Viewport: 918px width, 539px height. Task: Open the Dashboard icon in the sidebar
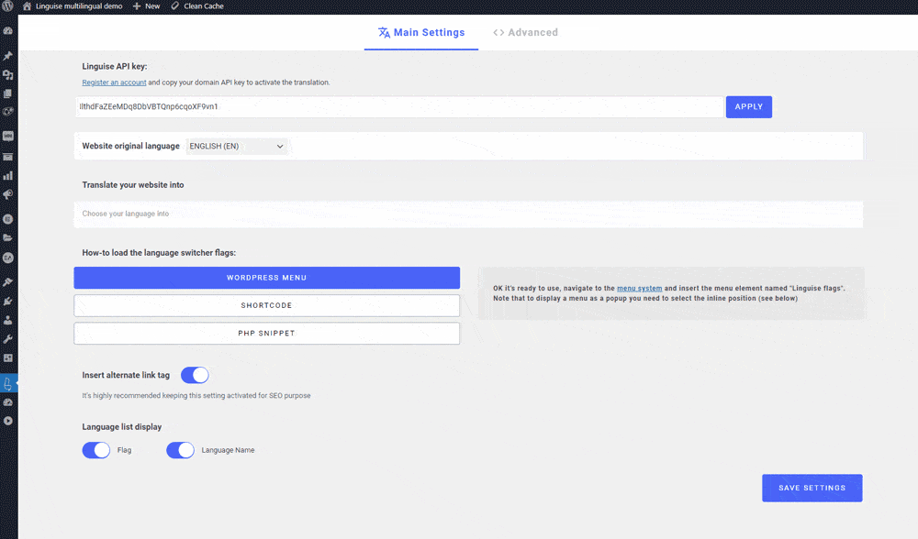click(8, 30)
